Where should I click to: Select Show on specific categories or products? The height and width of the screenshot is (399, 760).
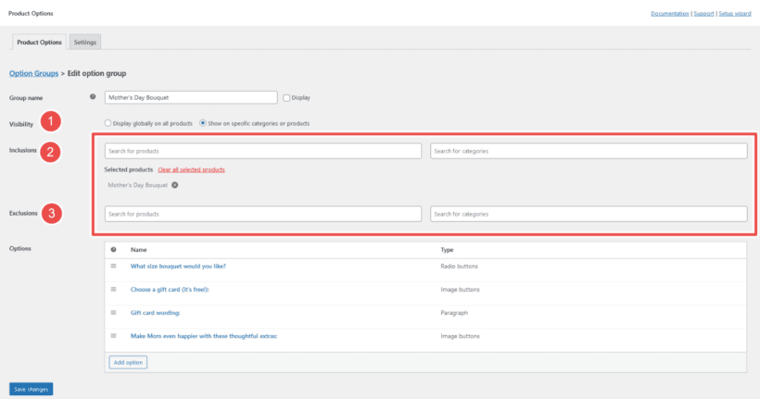[x=203, y=123]
